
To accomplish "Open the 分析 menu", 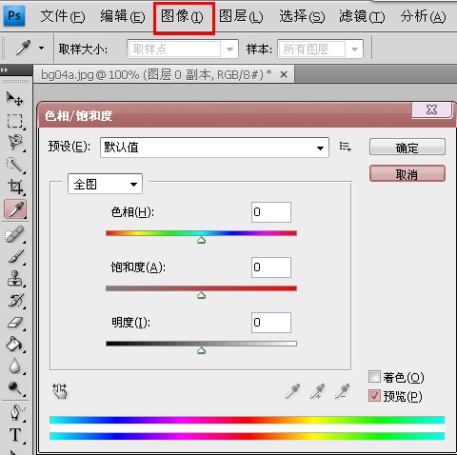I will 423,16.
